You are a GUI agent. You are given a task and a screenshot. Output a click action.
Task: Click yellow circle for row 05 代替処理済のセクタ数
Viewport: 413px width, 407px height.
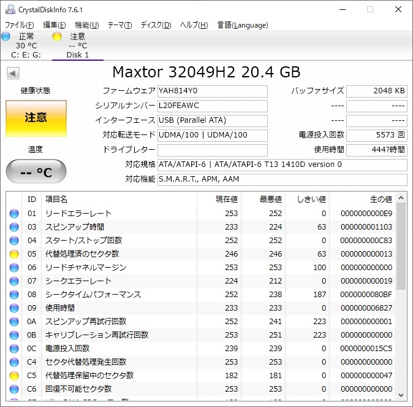pos(14,254)
